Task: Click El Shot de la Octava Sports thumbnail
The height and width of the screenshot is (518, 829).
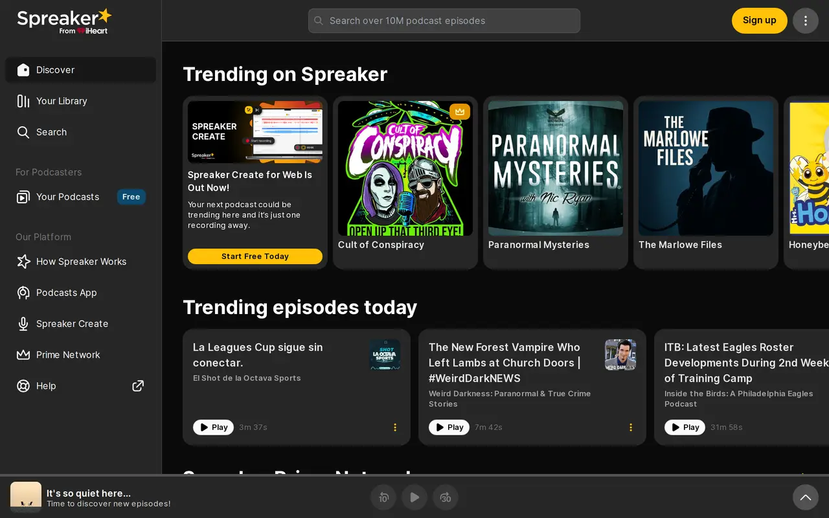Action: (x=385, y=355)
